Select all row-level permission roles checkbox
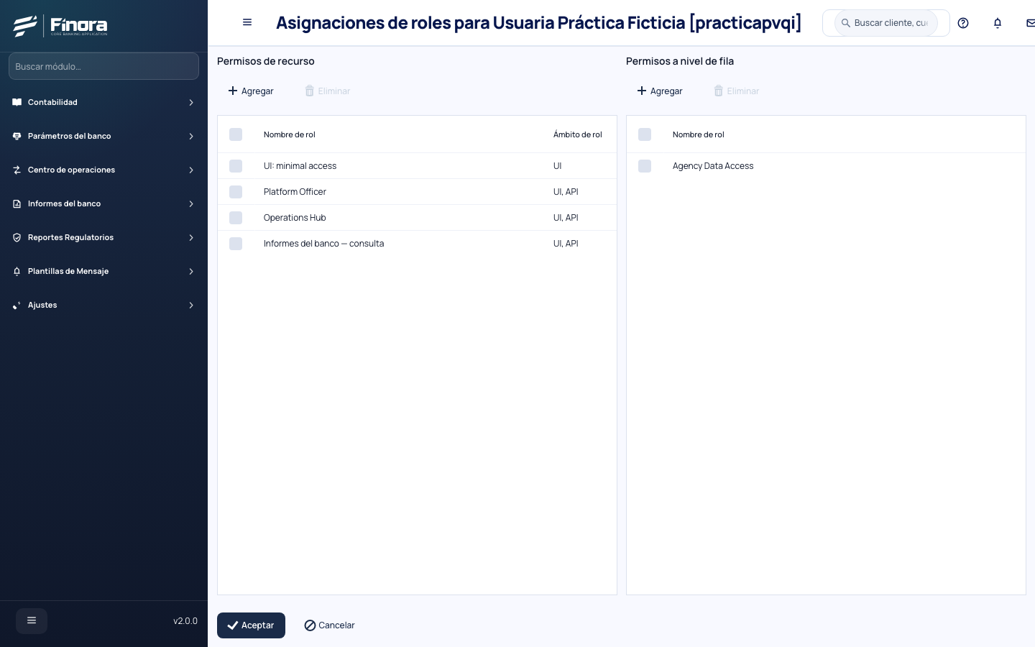Image resolution: width=1035 pixels, height=647 pixels. 645,134
